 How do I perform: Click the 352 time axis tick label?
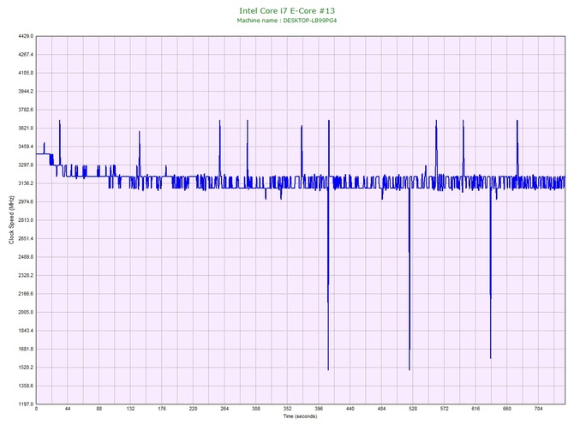[x=288, y=409]
